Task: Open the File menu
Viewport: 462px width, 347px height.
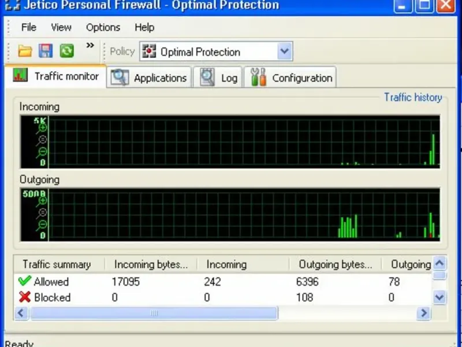Action: tap(29, 27)
